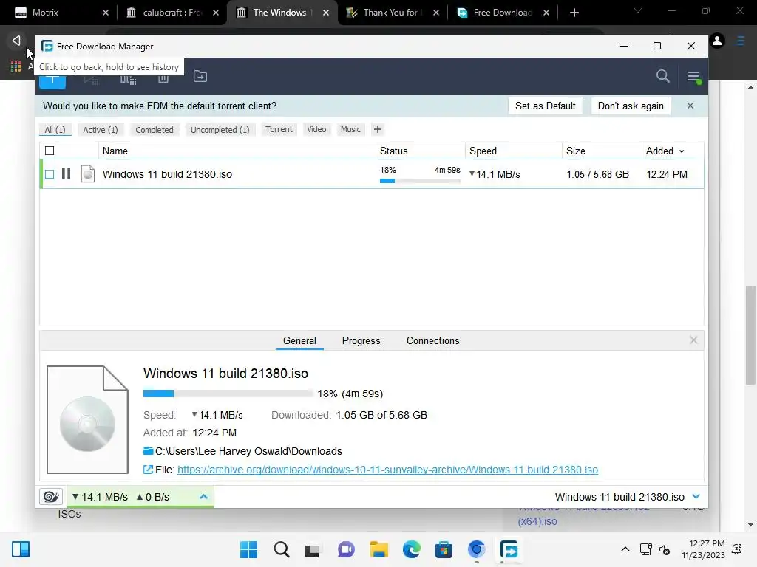757x567 pixels.
Task: Click the delete trash toolbar icon
Action: pos(163,78)
